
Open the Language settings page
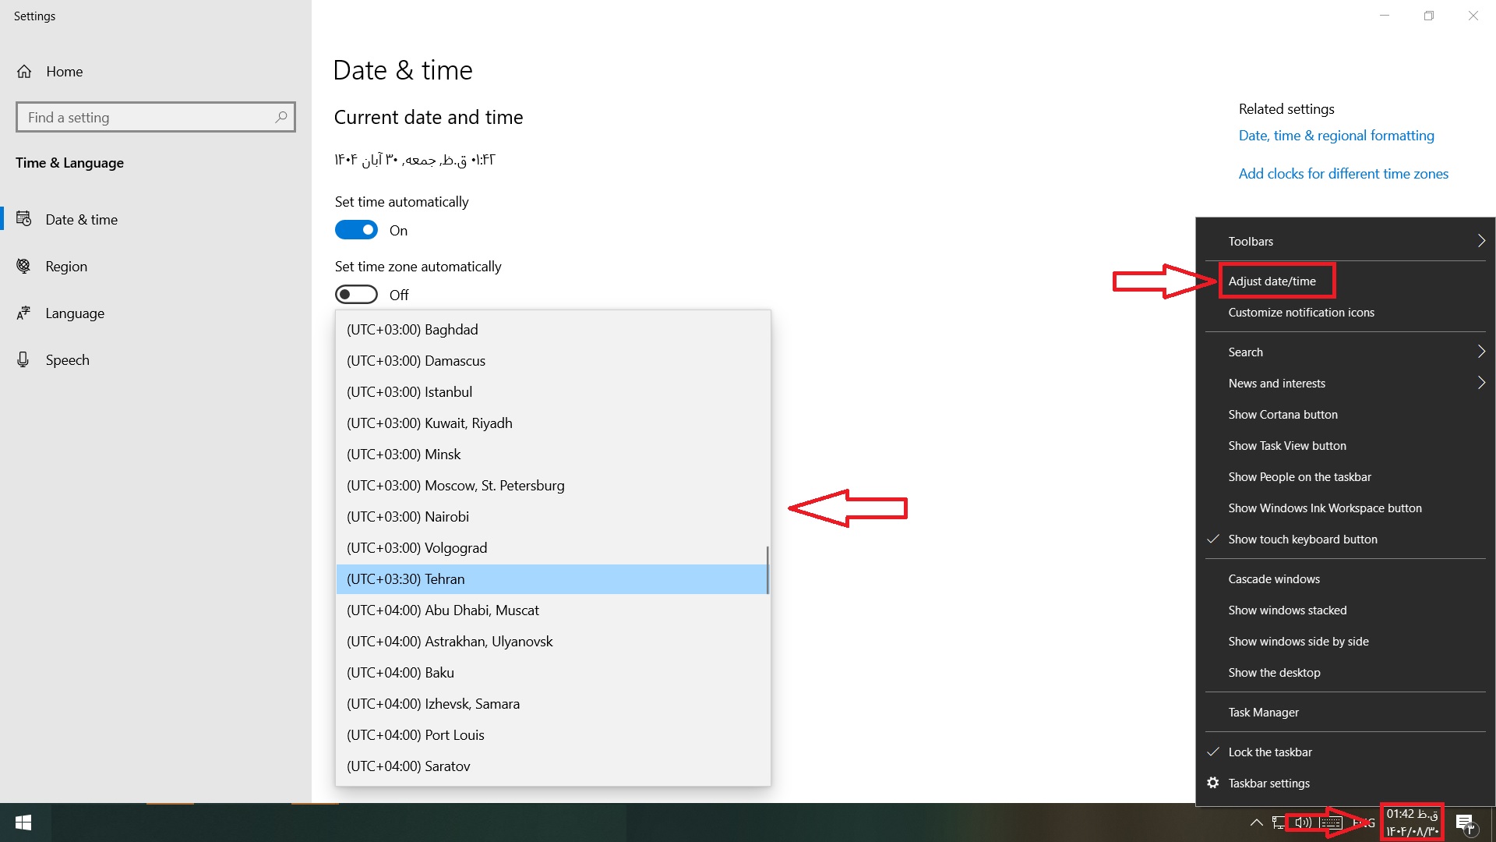[x=74, y=313]
